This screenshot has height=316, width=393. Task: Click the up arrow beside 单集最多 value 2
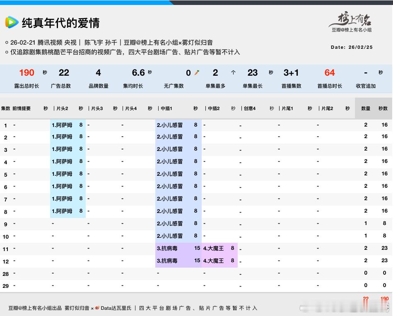click(x=233, y=73)
